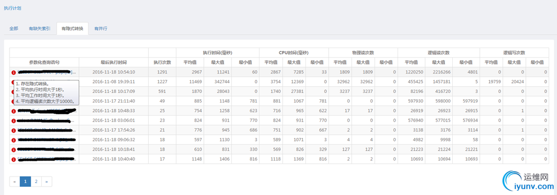Viewport: 557px width, 195px height.
Task: Select the 有隐式转换 tab
Action: (72, 29)
